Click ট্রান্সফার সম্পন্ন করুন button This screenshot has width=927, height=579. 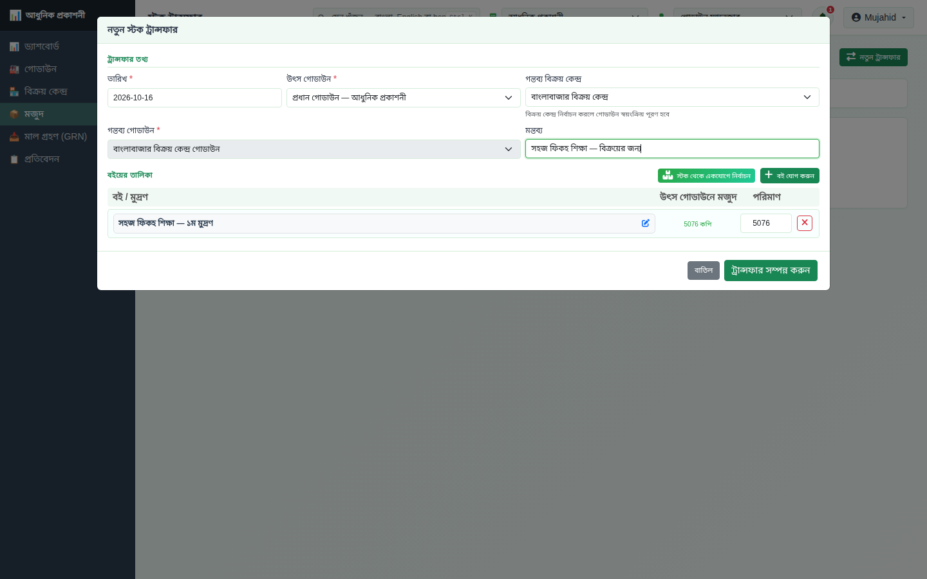[771, 270]
